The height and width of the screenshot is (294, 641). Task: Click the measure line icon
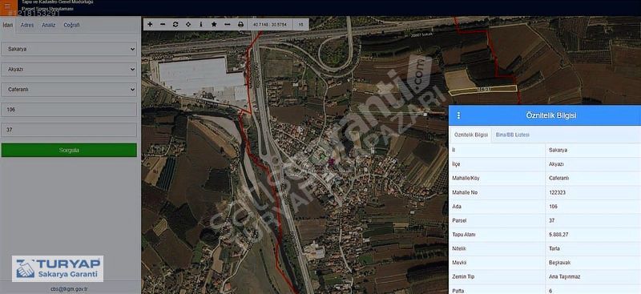click(228, 25)
